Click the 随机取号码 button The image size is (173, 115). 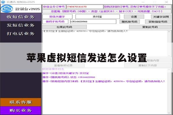[x=130, y=22]
